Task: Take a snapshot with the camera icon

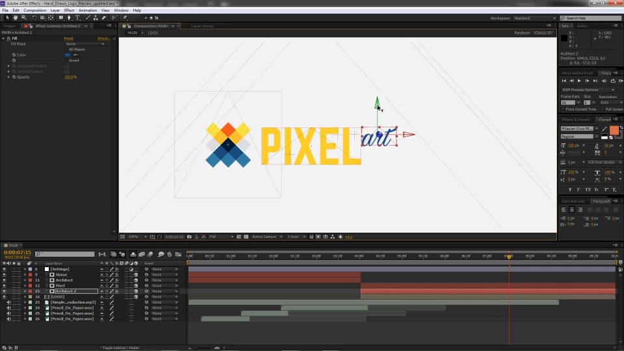Action: pos(189,237)
